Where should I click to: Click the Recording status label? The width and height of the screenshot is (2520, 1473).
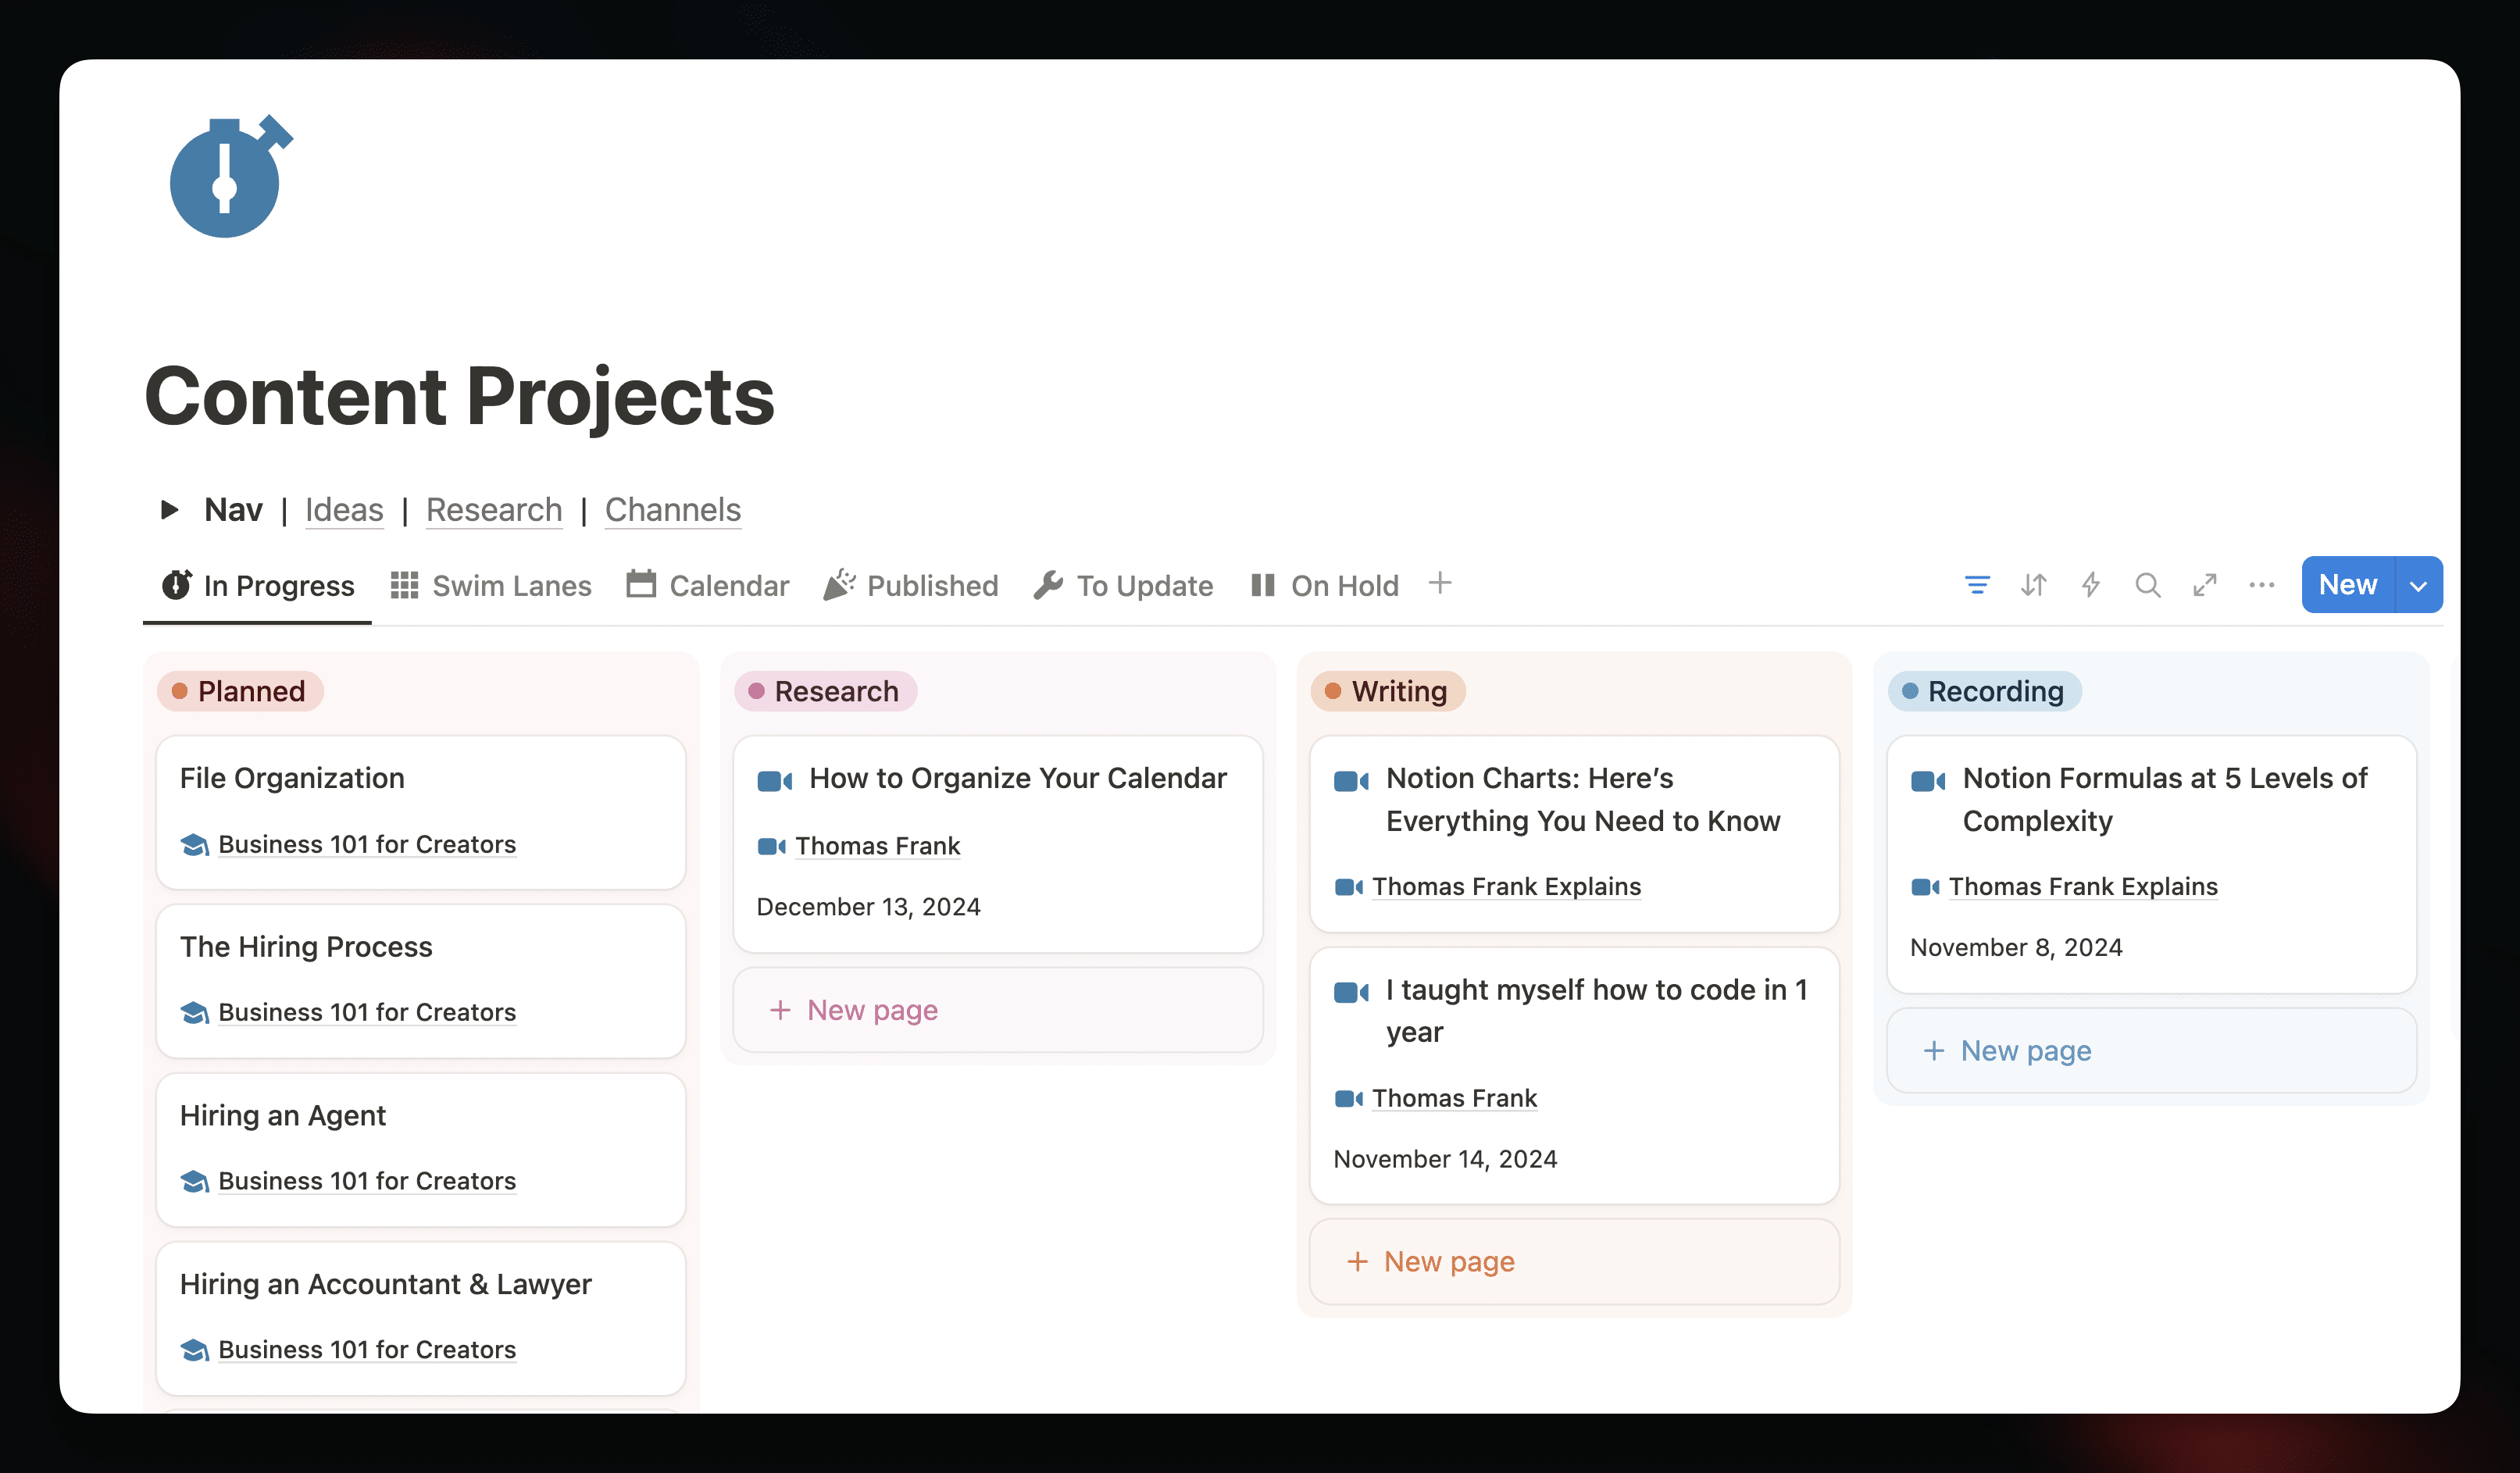[1984, 691]
